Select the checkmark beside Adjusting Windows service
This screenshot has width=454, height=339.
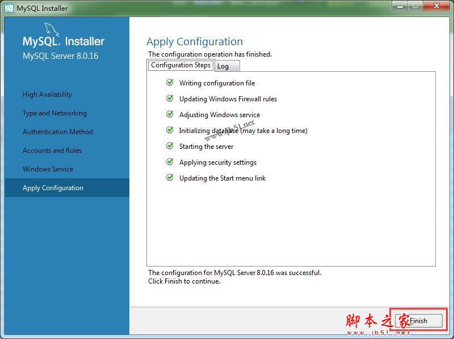coord(170,114)
